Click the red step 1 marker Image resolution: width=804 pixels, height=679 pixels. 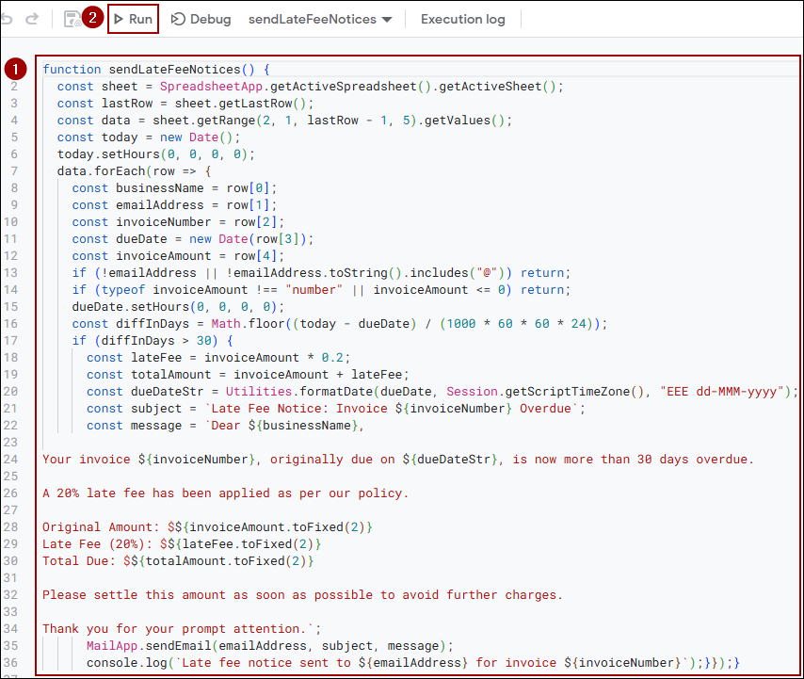(x=16, y=70)
